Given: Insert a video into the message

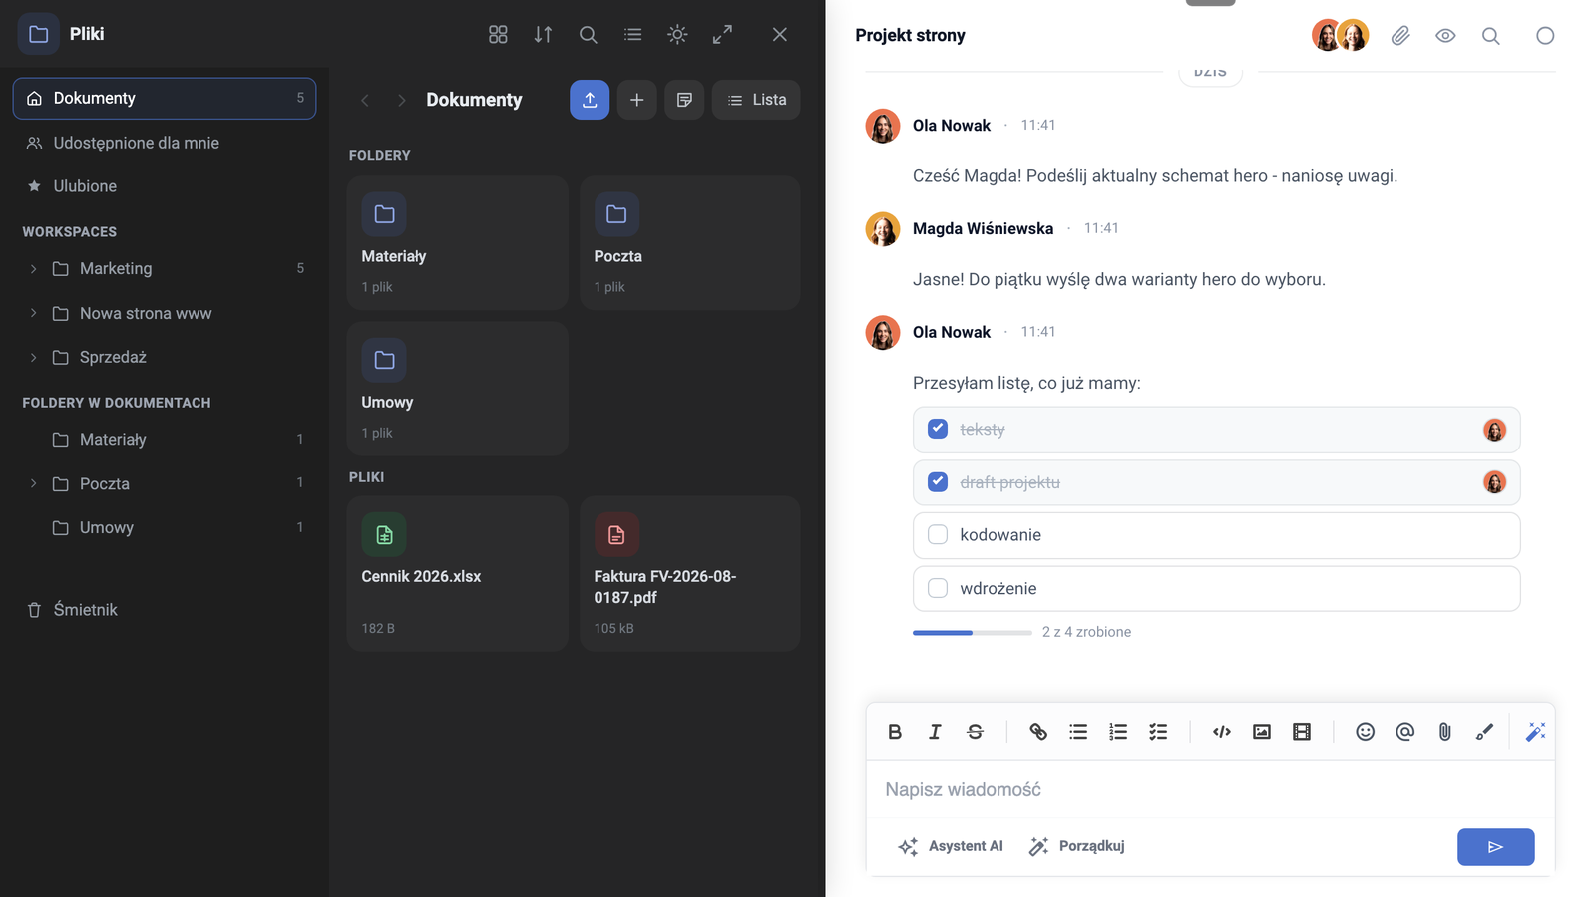Looking at the screenshot, I should [1302, 732].
